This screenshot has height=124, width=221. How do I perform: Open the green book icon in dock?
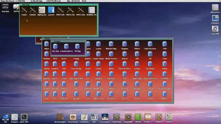138,117
